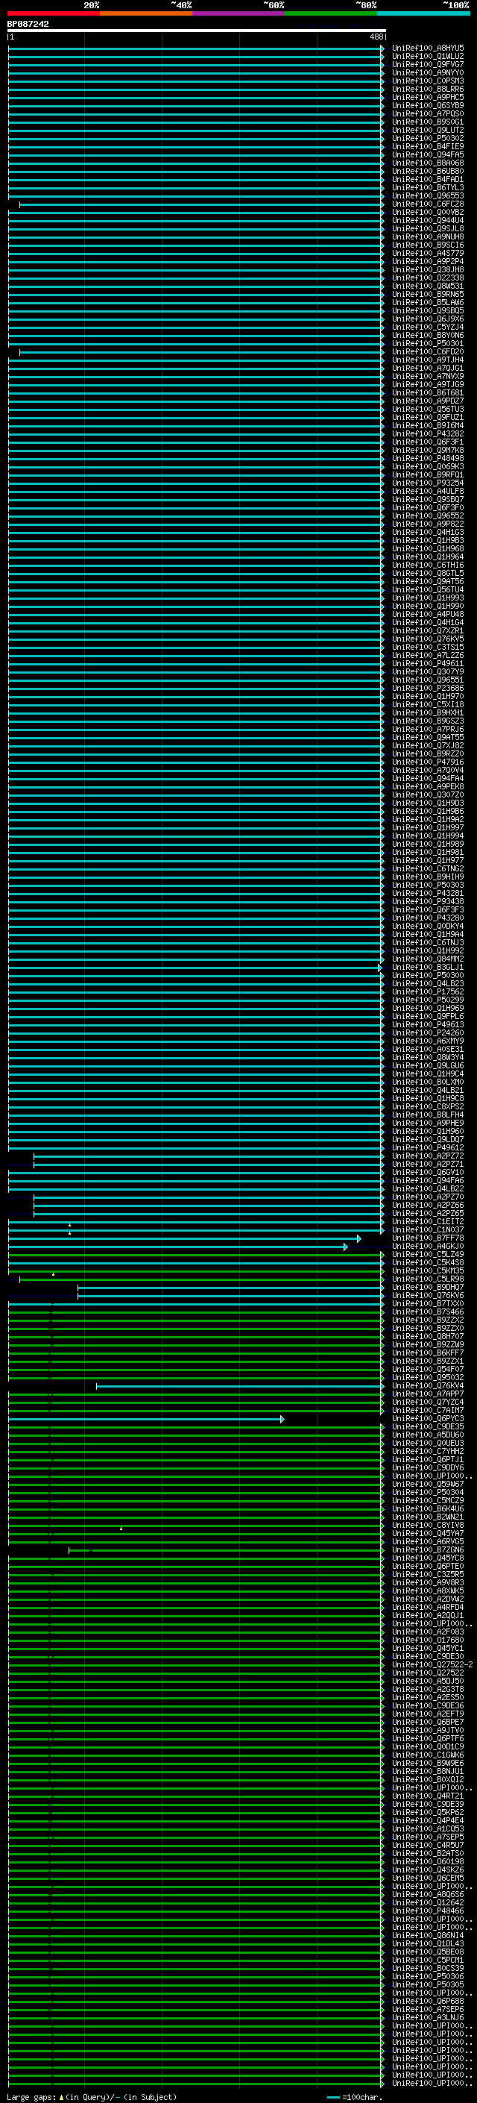The width and height of the screenshot is (477, 2103).
Task: Open hit UniRef100_B4FIE9
Action: 428,147
